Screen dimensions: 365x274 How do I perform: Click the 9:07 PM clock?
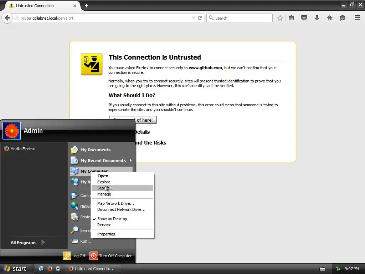pos(352,269)
